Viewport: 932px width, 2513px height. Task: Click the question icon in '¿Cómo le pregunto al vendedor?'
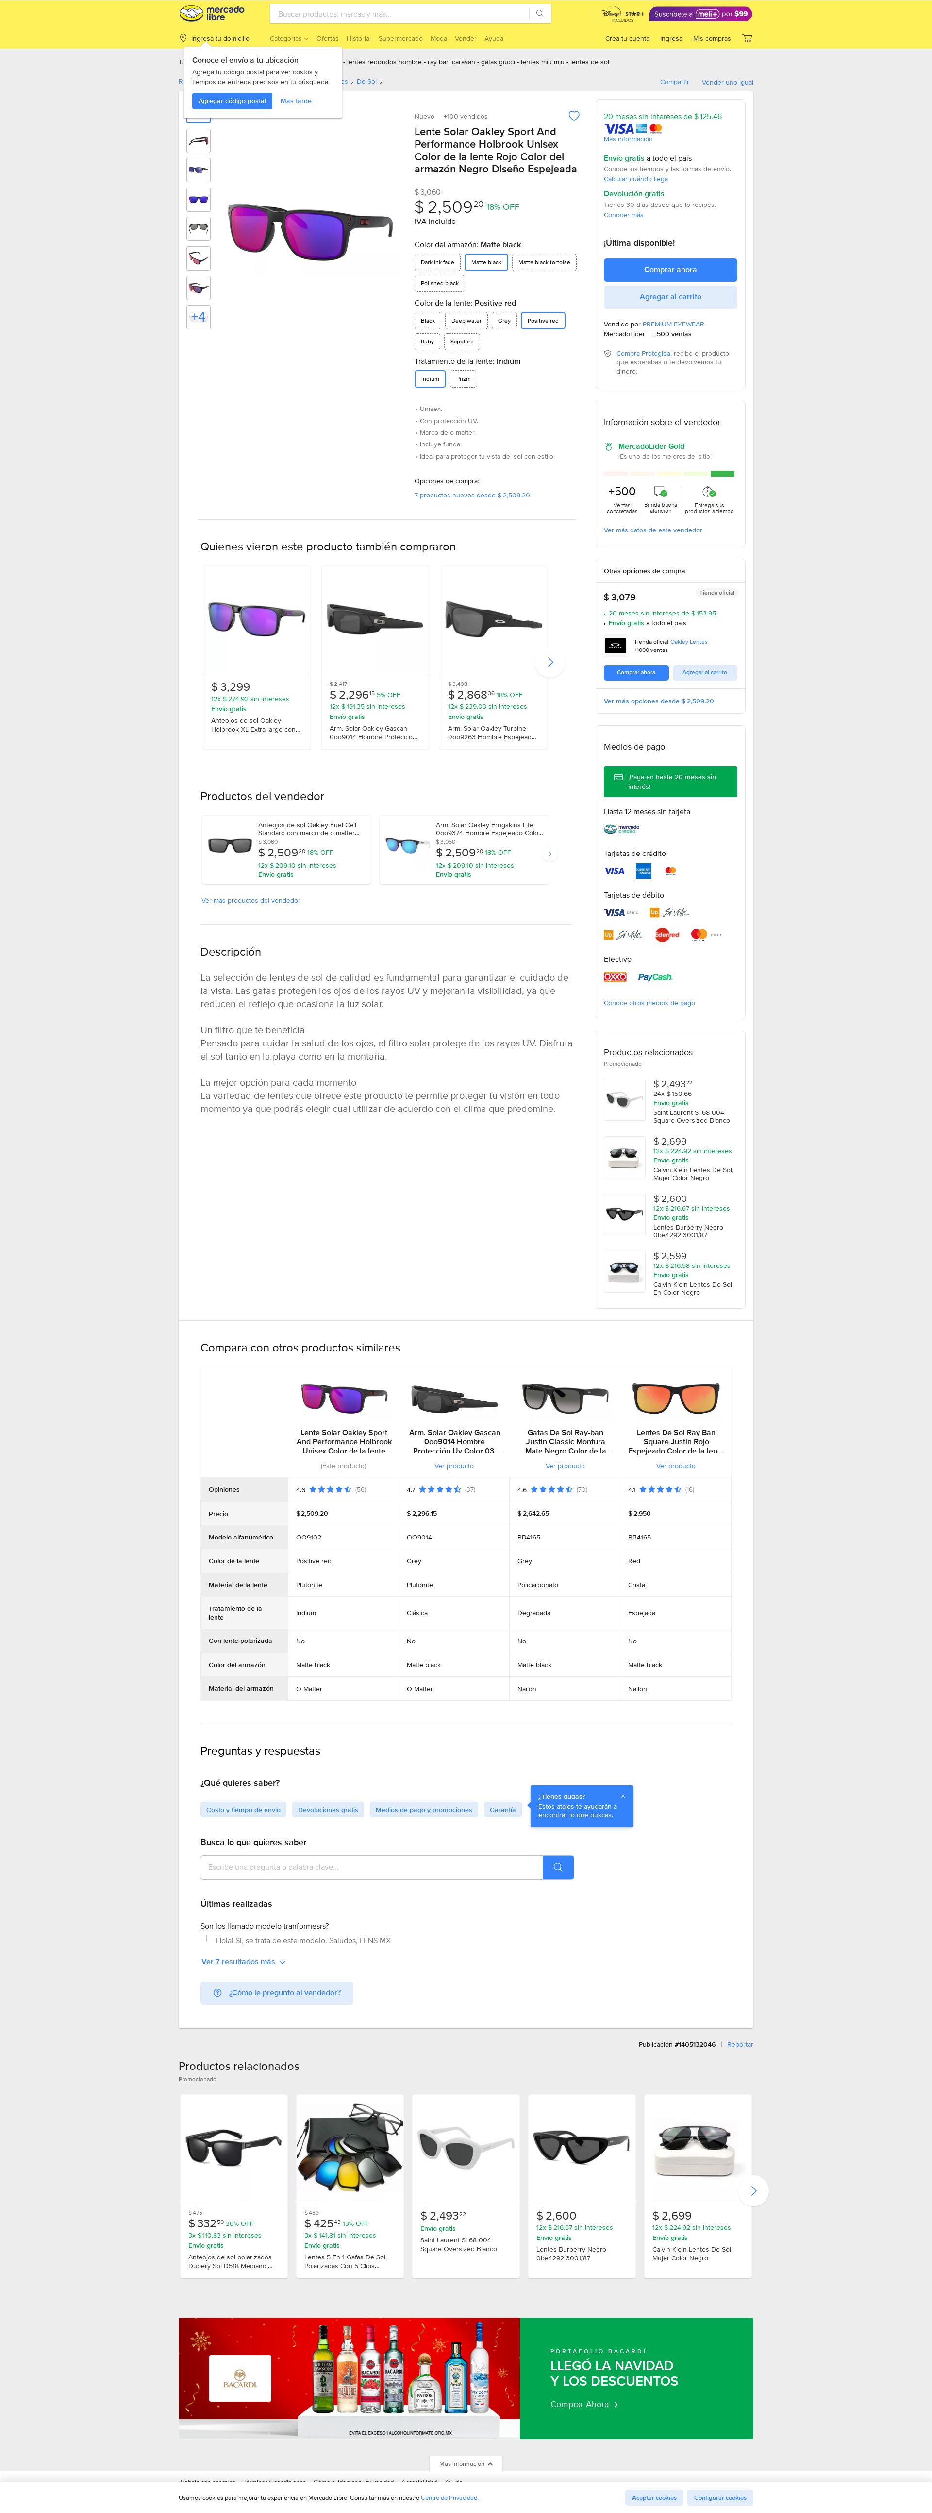pos(217,1993)
